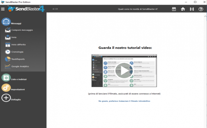The height and width of the screenshot is (128, 207).
Task: Click the Impostazioni gears icon
Action: point(6,88)
